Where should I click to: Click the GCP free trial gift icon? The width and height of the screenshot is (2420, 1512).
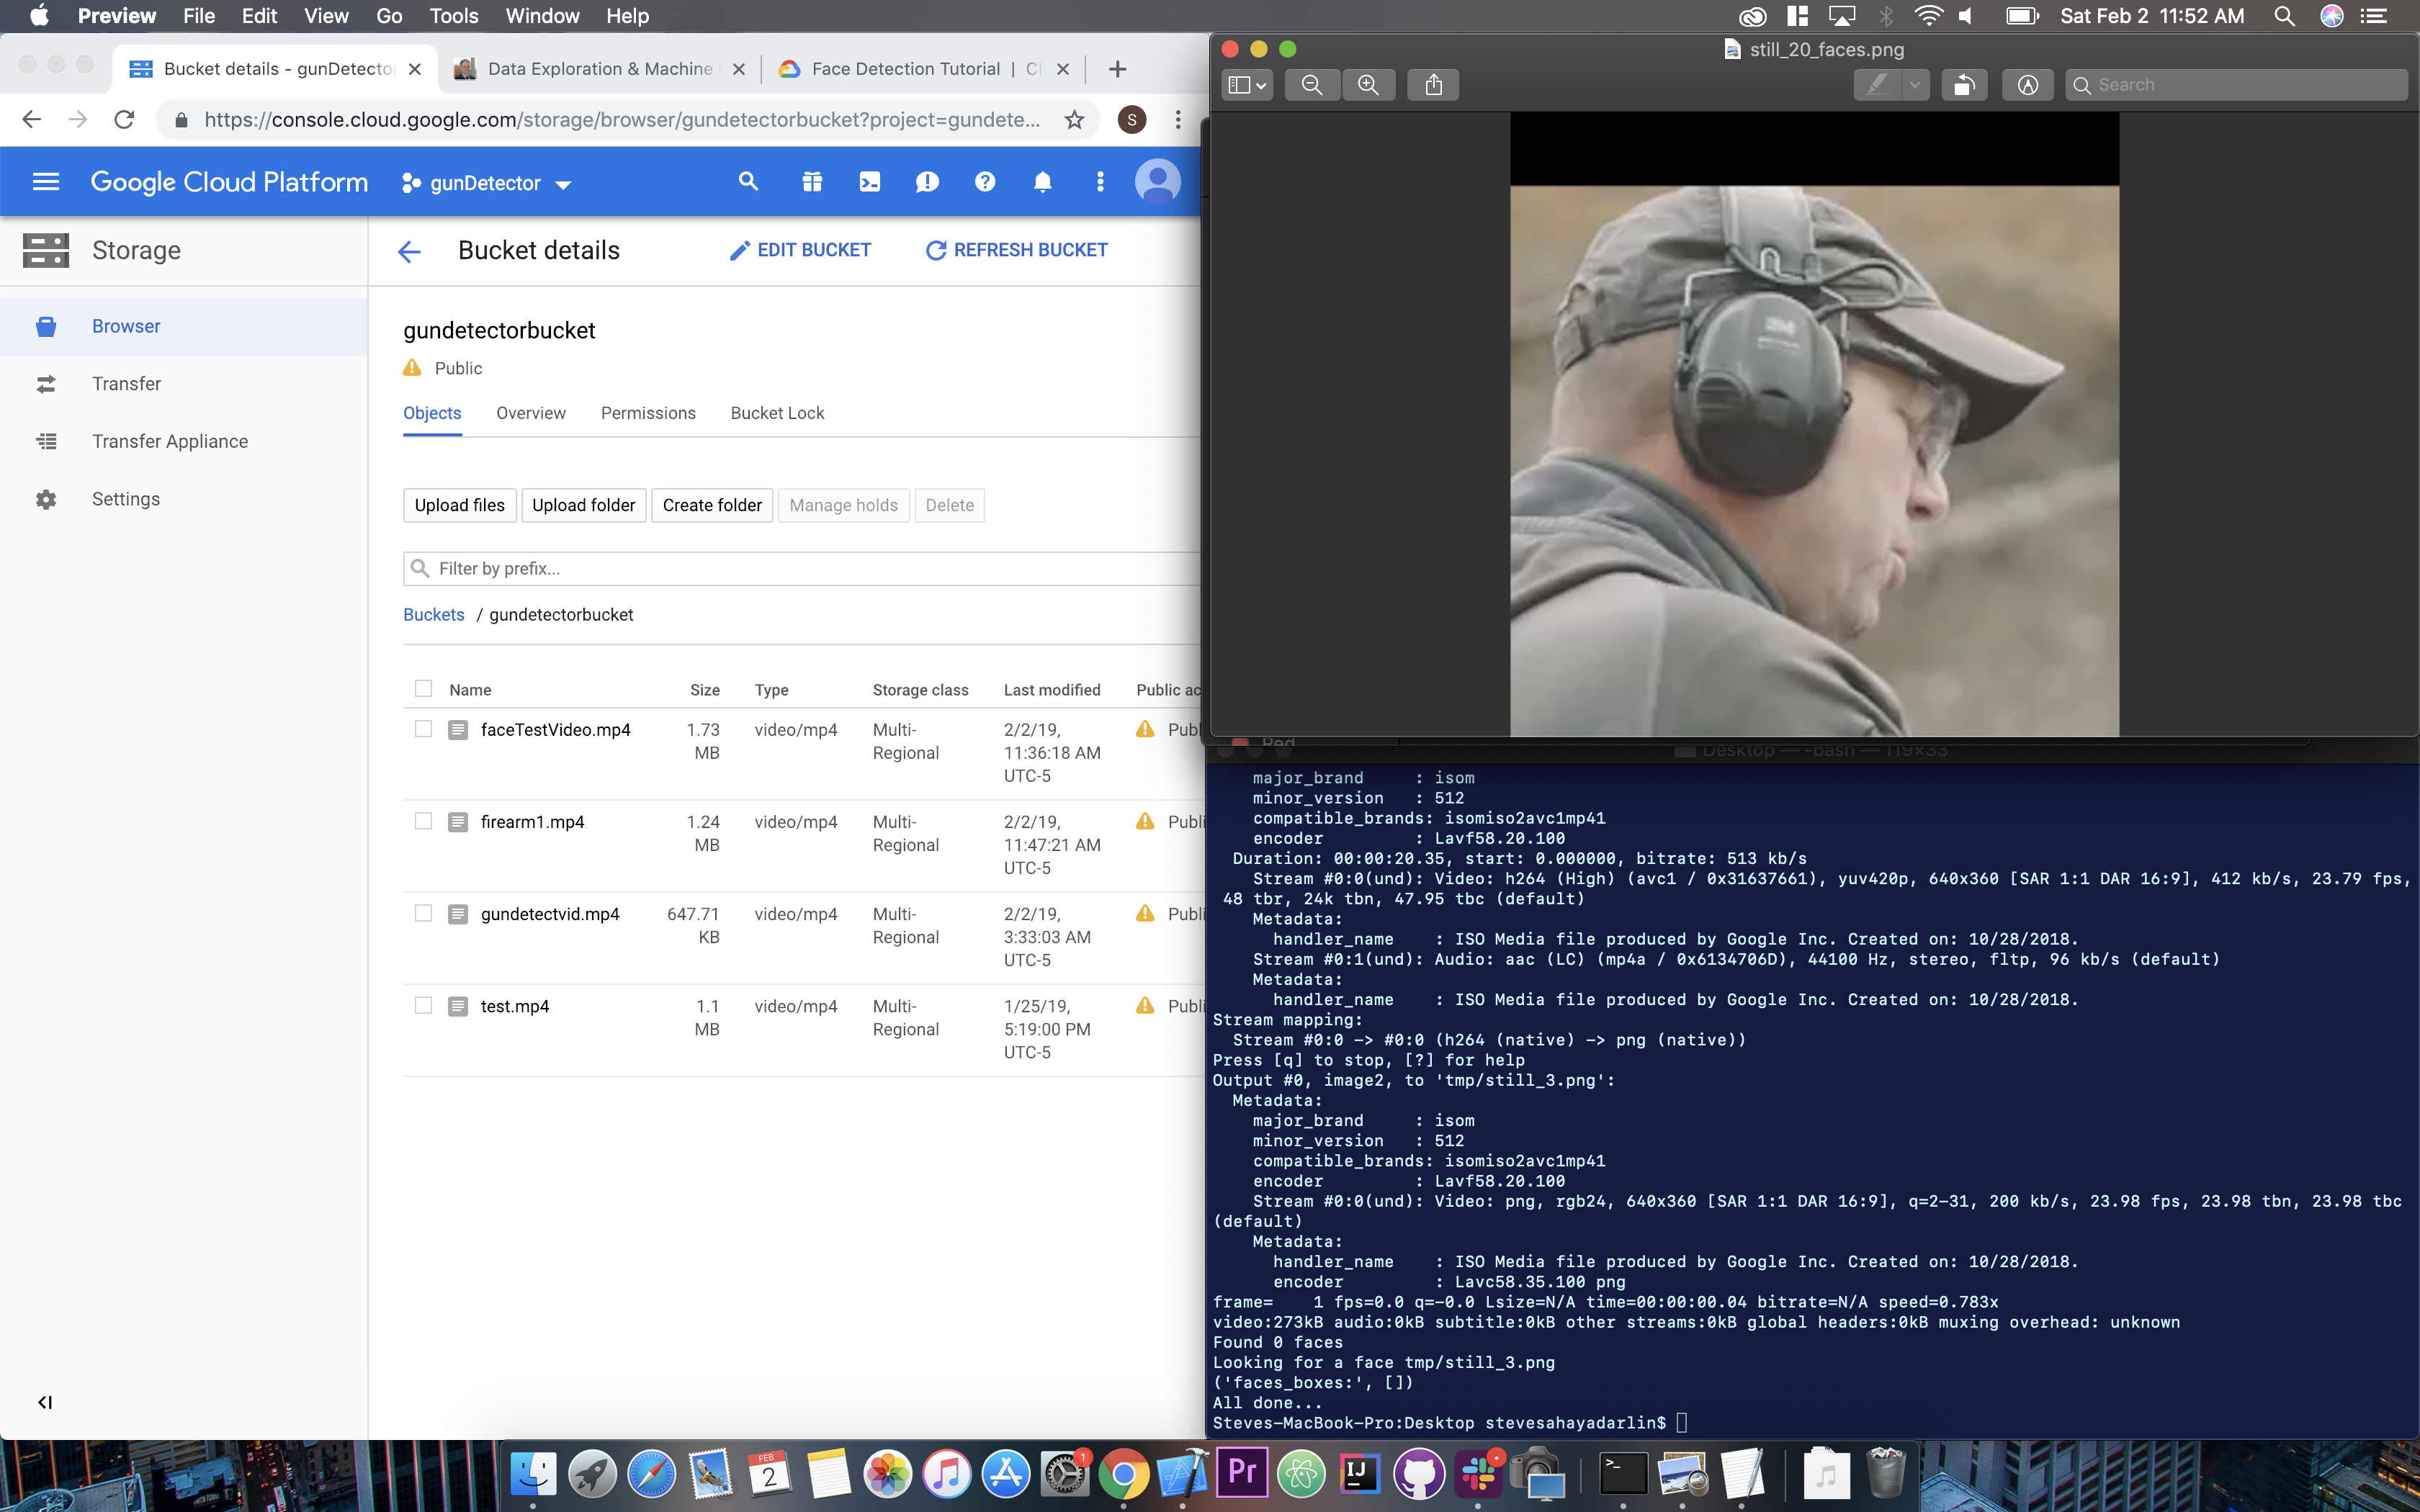(811, 182)
